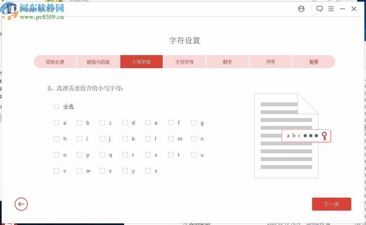
Task: Check the lowercase letter v checkbox
Action: (x=57, y=171)
